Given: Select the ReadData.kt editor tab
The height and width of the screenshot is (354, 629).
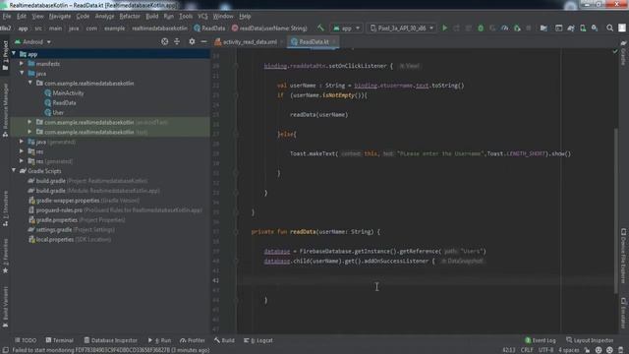Looking at the screenshot, I should coord(314,41).
